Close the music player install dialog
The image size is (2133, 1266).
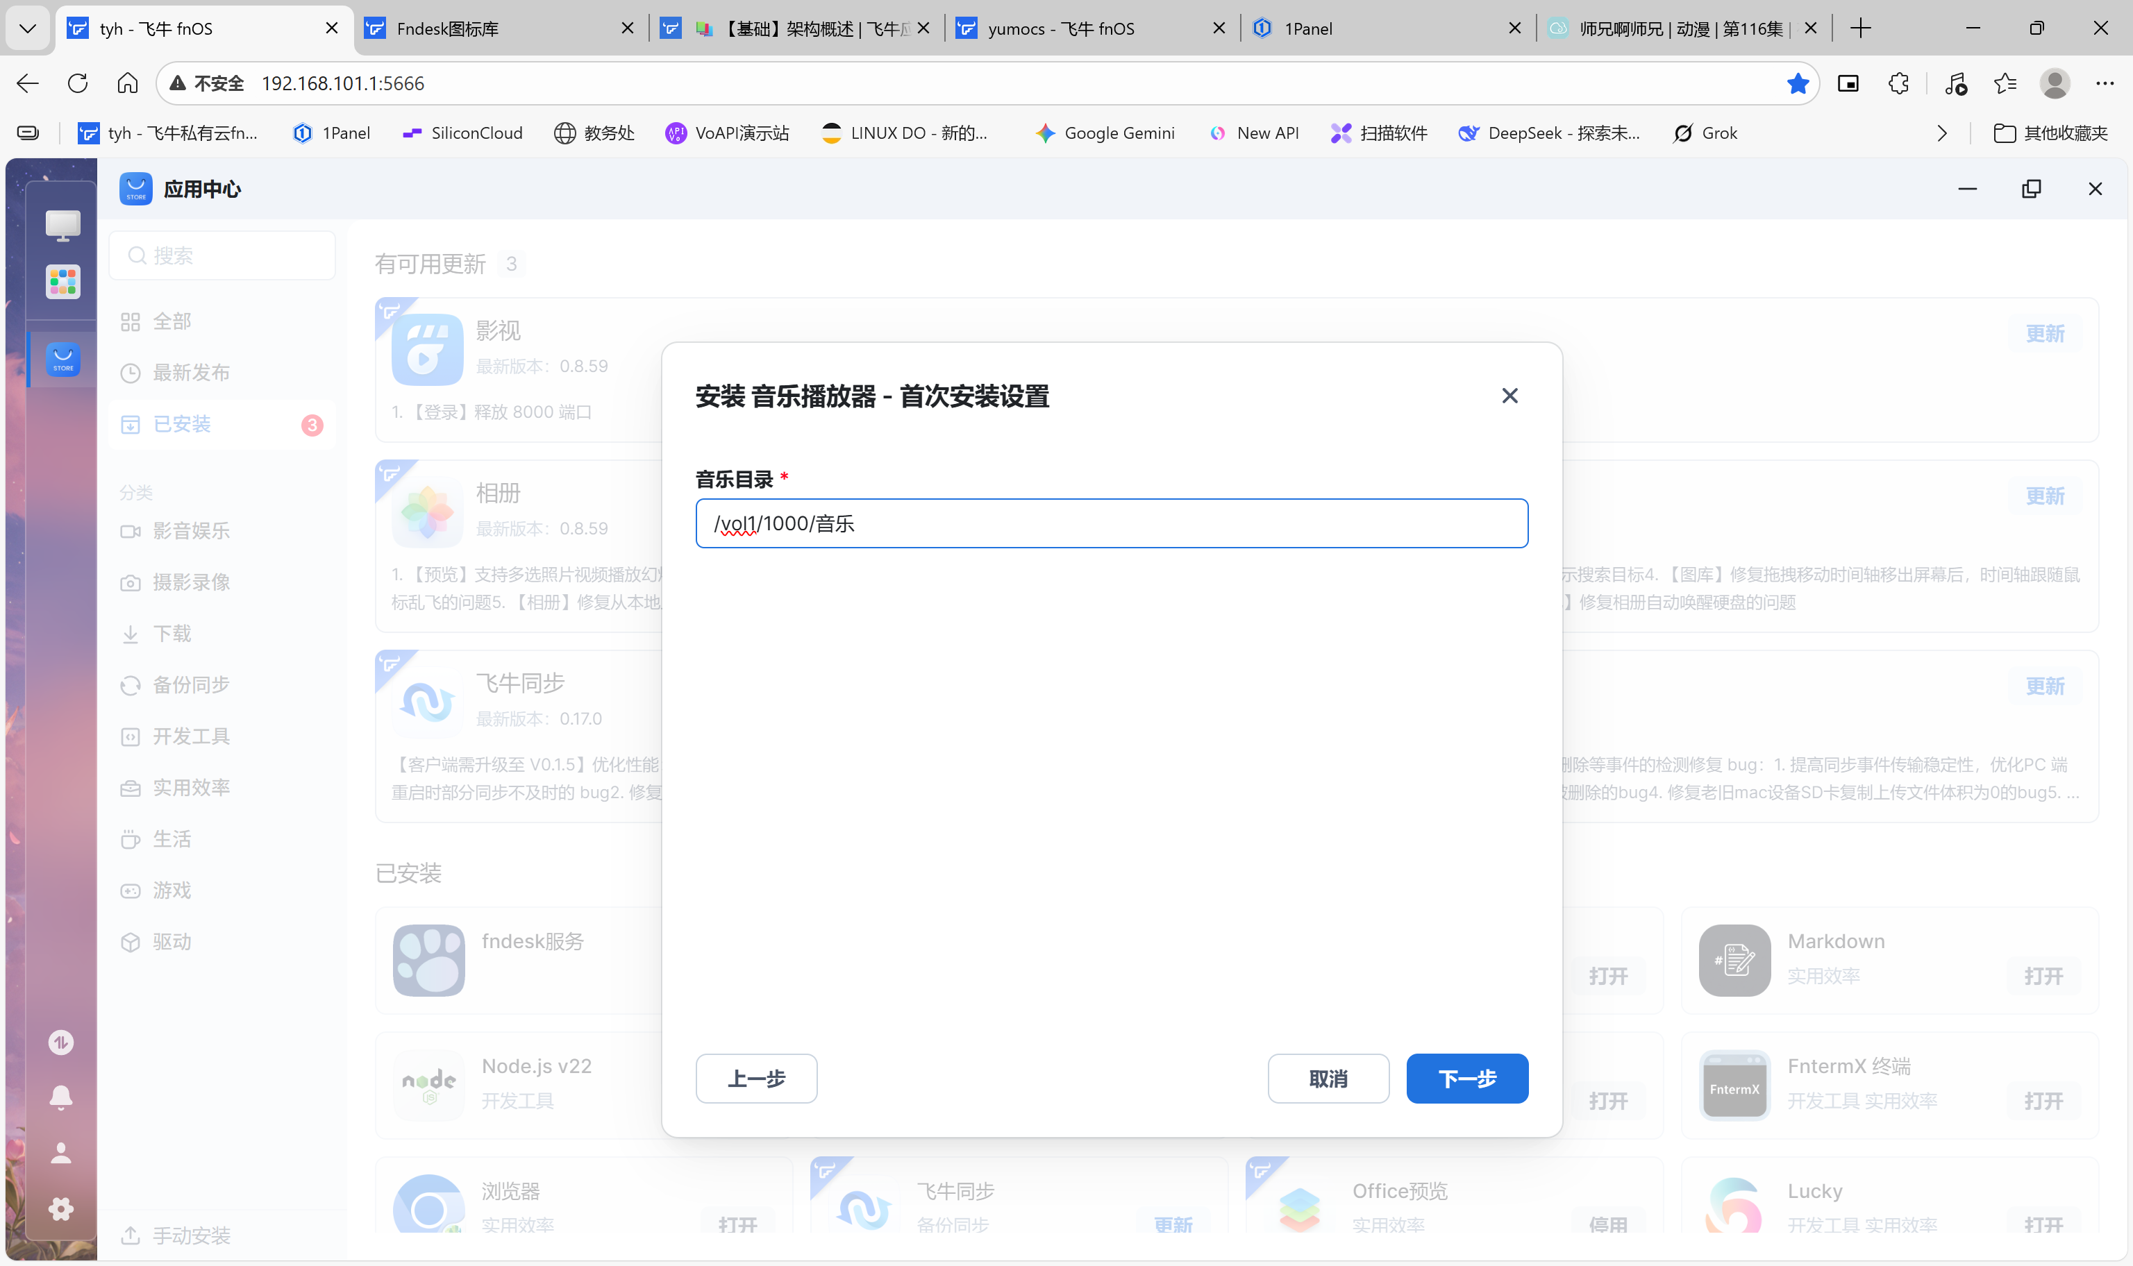click(1509, 396)
